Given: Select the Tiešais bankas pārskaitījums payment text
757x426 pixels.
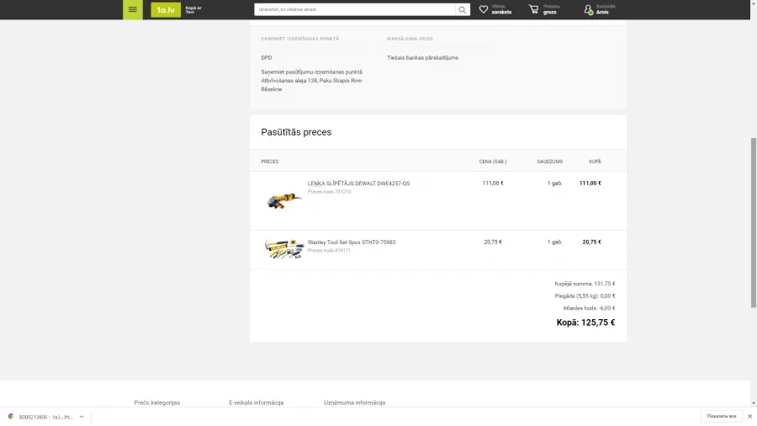Looking at the screenshot, I should pyautogui.click(x=422, y=57).
